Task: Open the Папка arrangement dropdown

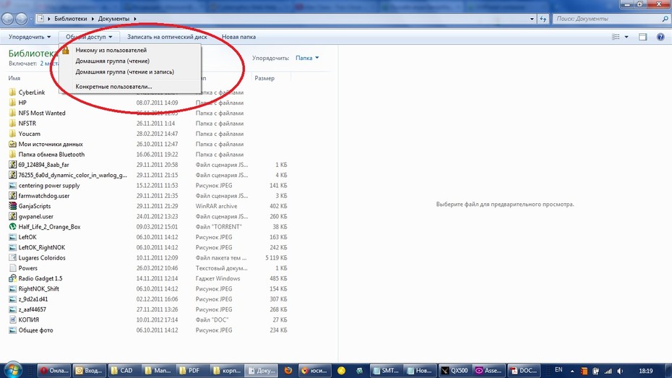Action: pyautogui.click(x=307, y=58)
